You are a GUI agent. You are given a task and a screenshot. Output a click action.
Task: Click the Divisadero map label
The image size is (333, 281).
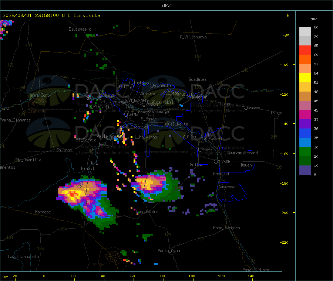(80, 29)
